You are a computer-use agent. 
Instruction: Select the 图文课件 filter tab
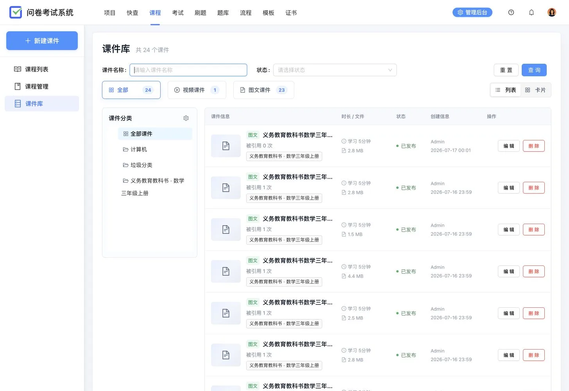coord(264,90)
